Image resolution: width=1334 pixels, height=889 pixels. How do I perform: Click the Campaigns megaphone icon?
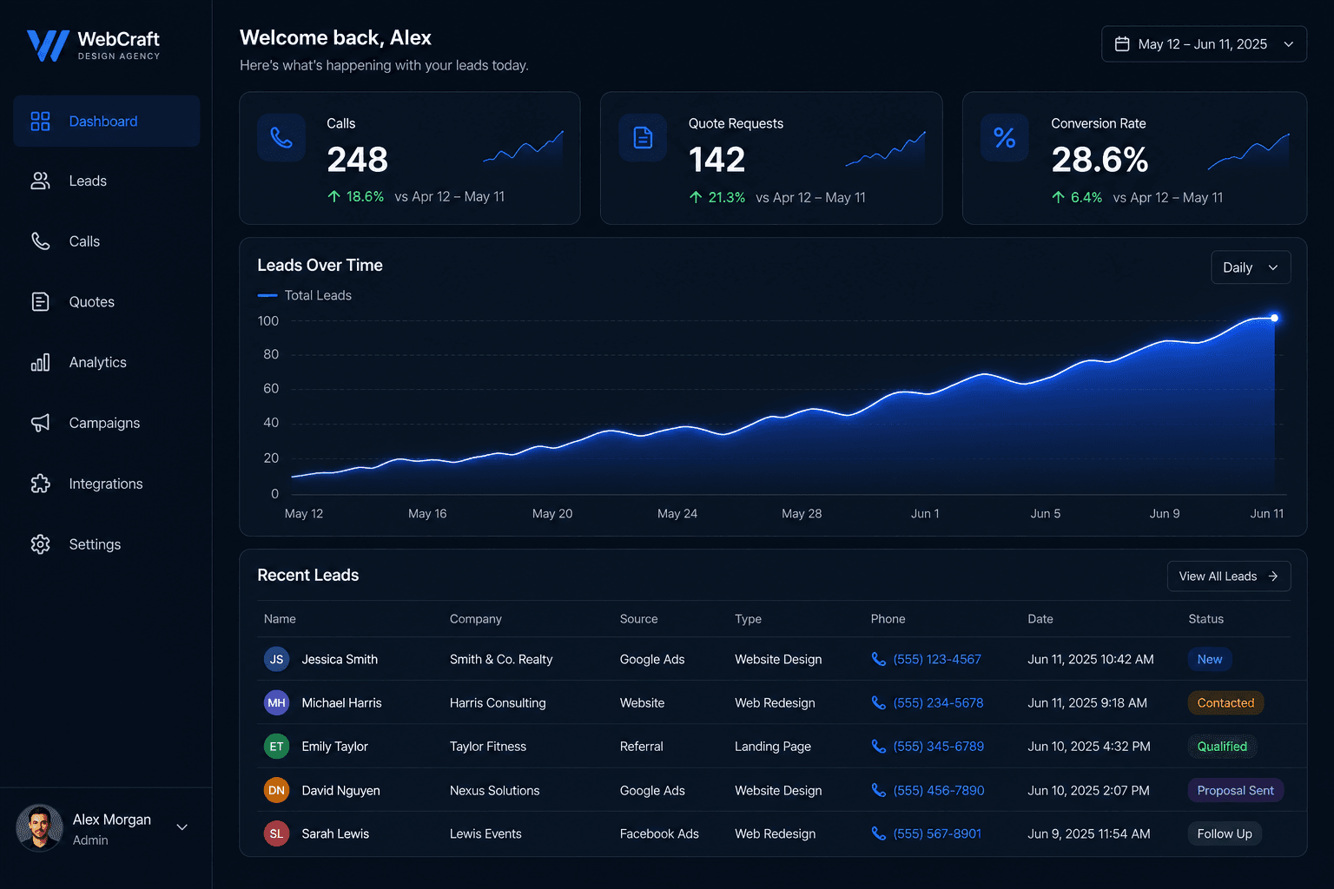click(40, 423)
